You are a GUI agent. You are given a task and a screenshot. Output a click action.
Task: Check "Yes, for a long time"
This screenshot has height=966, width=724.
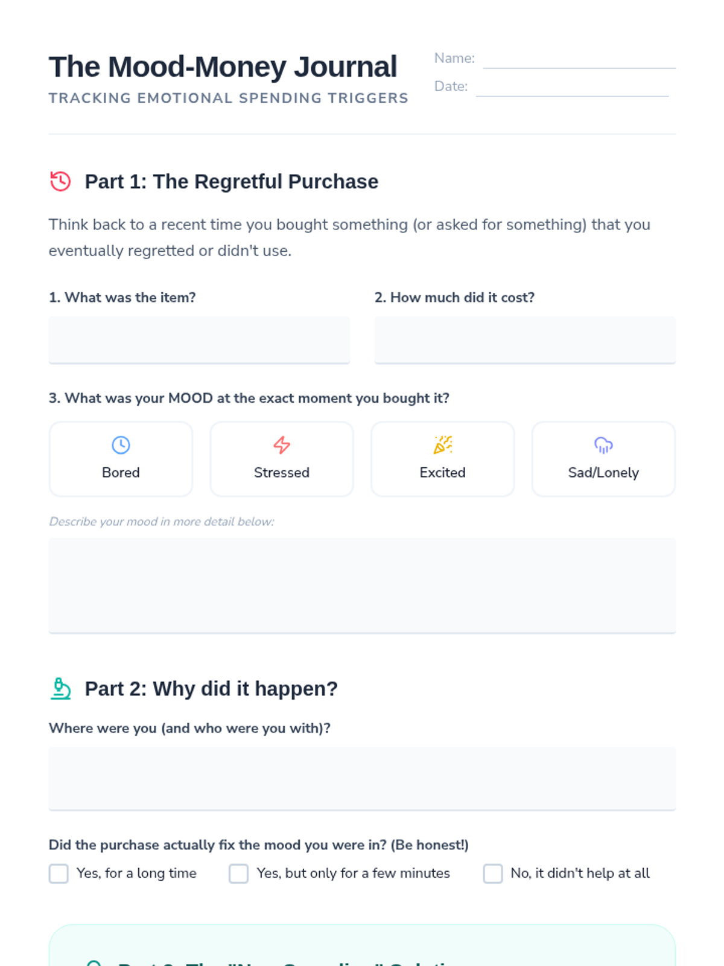[x=59, y=873]
